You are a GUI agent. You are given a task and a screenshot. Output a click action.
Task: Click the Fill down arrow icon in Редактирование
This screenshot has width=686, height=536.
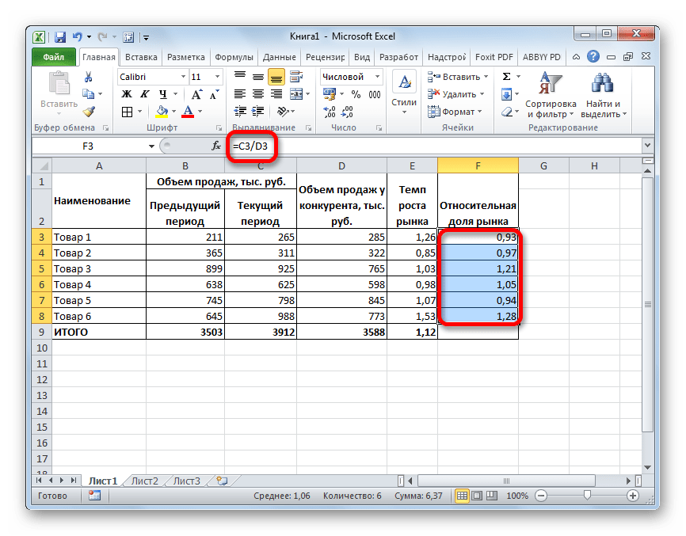click(x=507, y=94)
